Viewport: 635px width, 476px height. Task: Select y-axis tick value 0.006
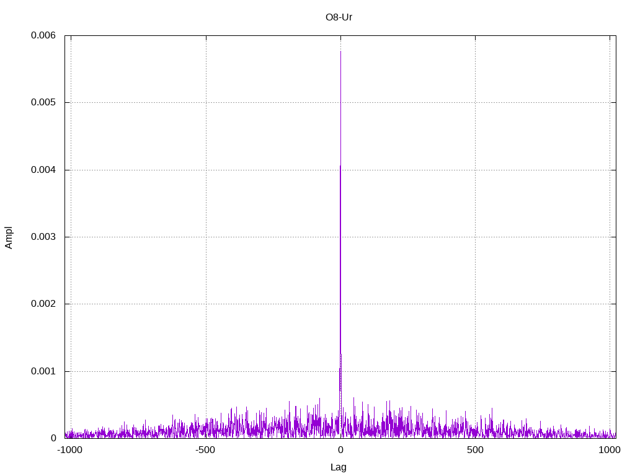pos(43,35)
